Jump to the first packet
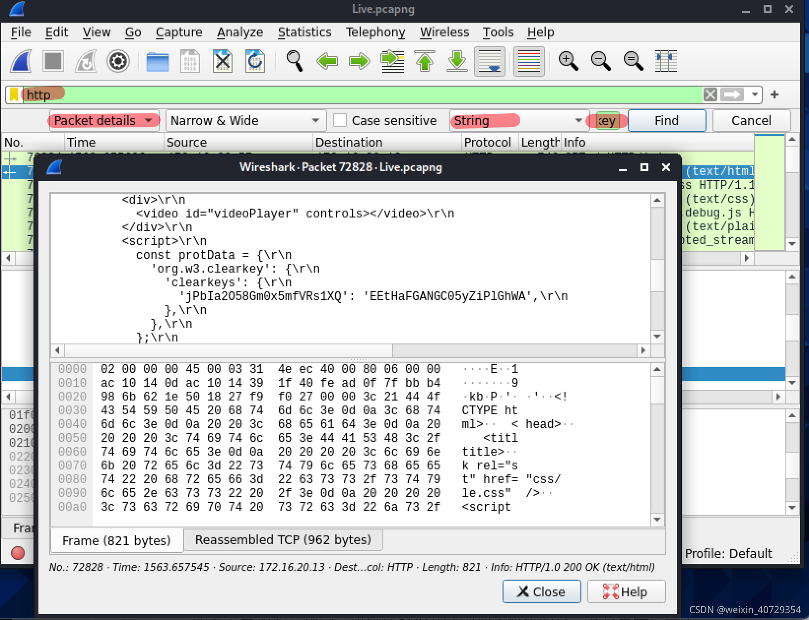 point(425,62)
